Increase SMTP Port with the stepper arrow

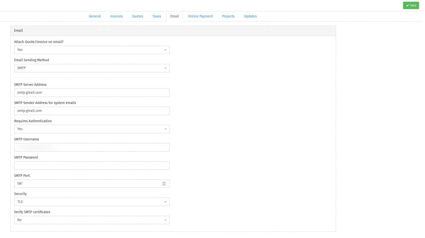(x=164, y=182)
